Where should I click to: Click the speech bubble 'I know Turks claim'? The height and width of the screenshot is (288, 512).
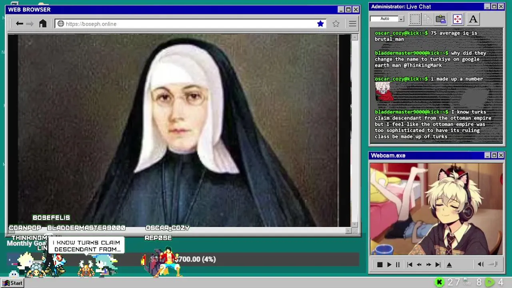coord(86,246)
